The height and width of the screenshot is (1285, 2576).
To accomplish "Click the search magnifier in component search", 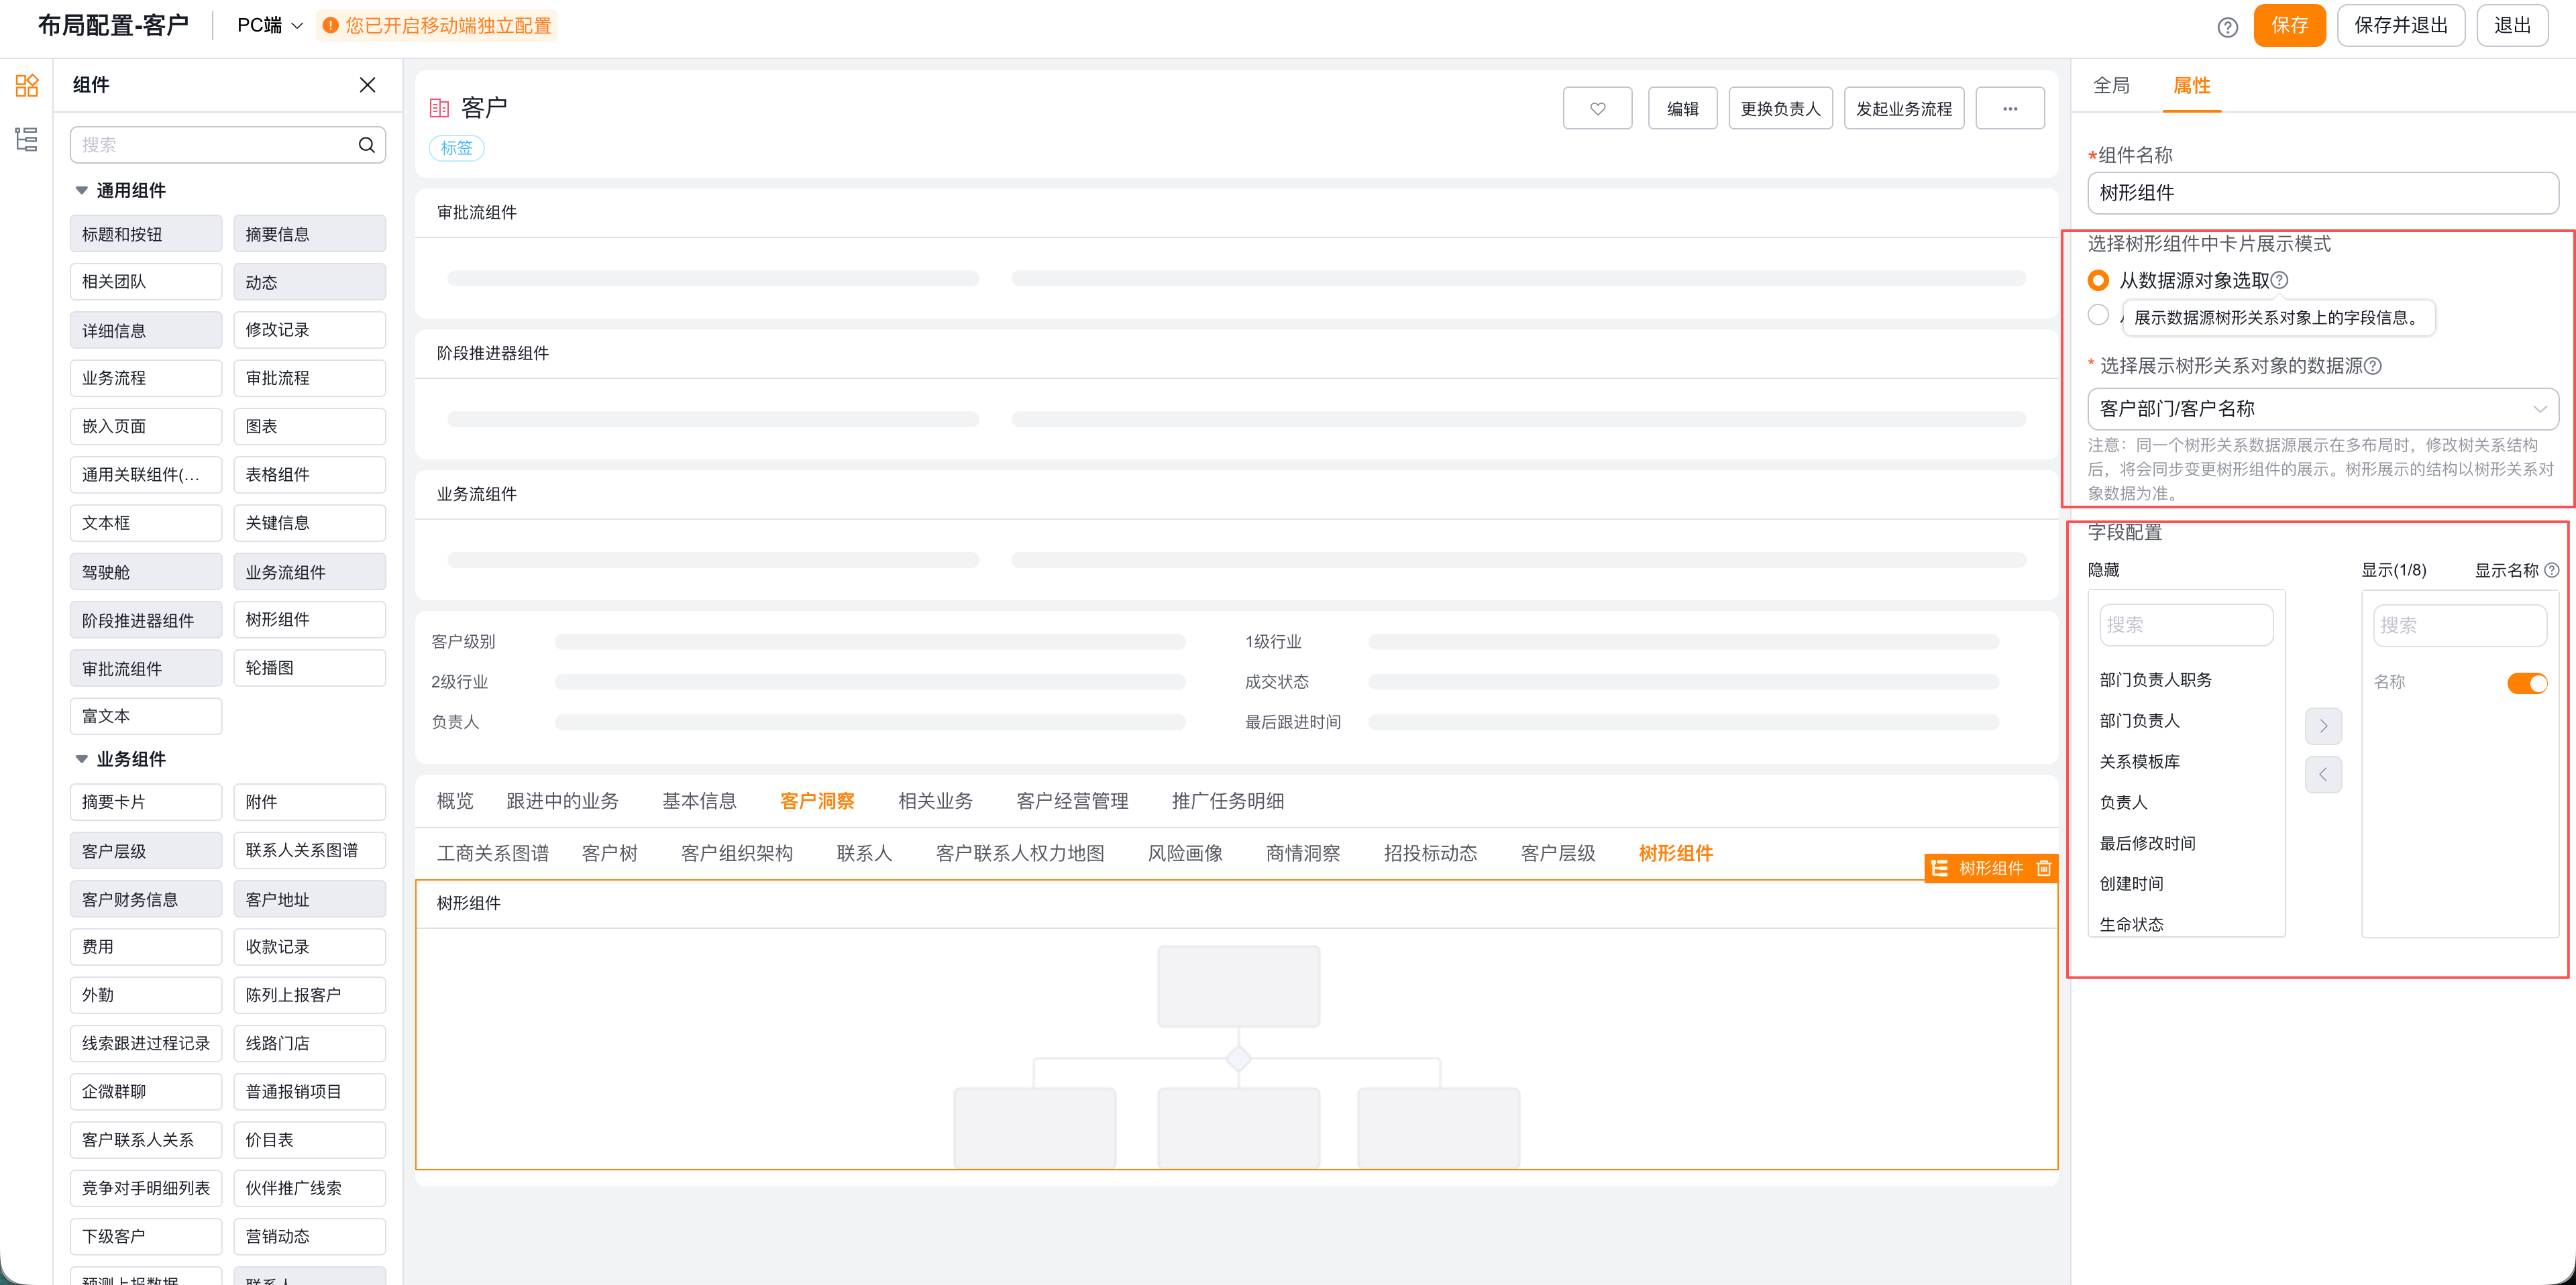I will (367, 145).
